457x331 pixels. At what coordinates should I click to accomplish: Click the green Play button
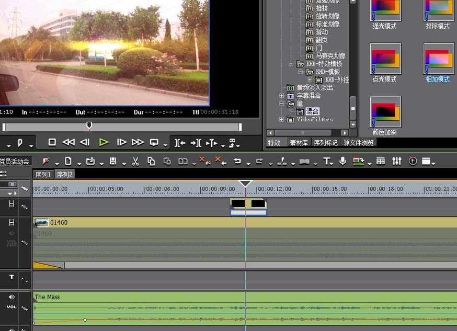(104, 142)
